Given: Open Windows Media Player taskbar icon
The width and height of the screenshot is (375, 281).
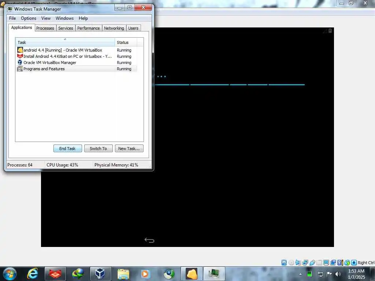Looking at the screenshot, I should [145, 274].
